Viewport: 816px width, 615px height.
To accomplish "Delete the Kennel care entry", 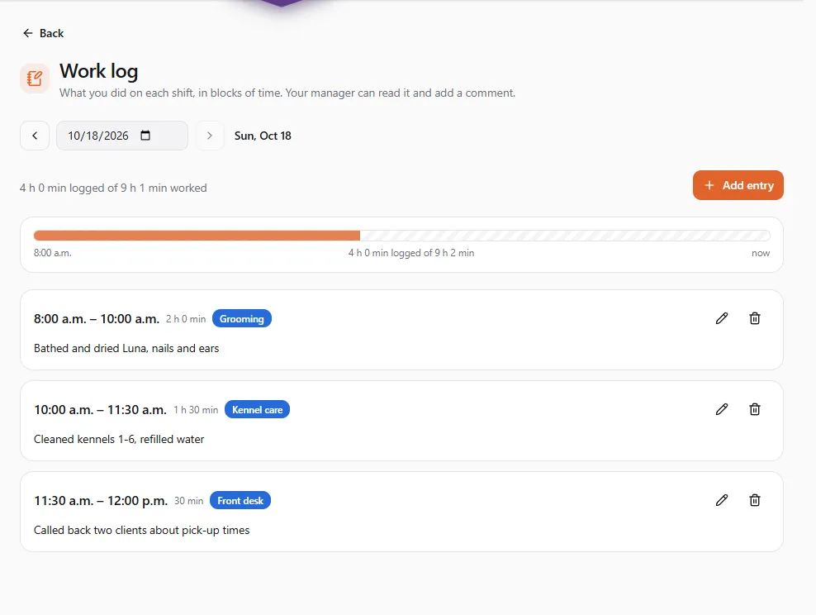I will (x=755, y=409).
